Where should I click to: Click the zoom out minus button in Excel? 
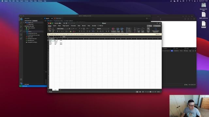(x=145, y=92)
